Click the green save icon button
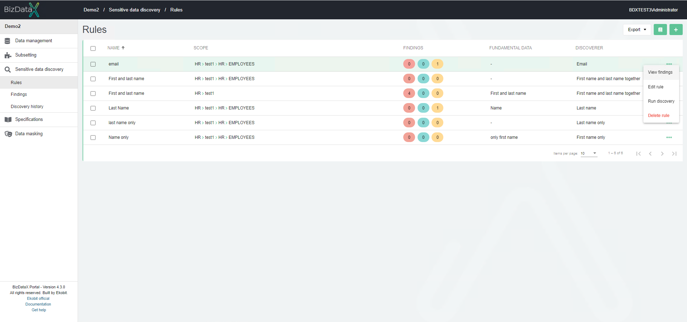 660,30
